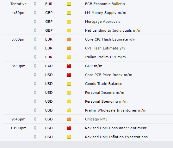Click the yellow impact icon for Mortgage Approvals

tap(69, 22)
